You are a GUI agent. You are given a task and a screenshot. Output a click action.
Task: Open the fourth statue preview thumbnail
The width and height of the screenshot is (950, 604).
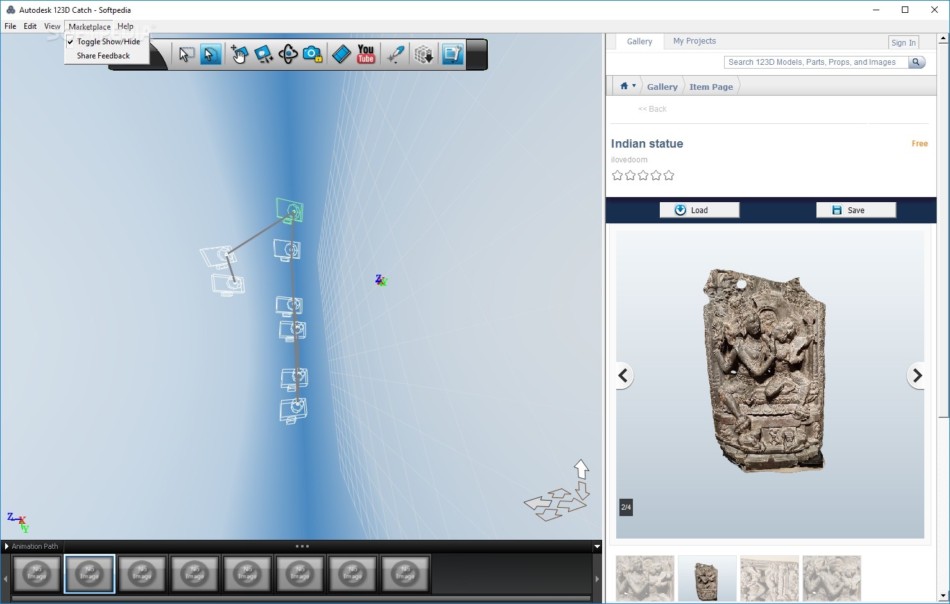click(x=832, y=578)
